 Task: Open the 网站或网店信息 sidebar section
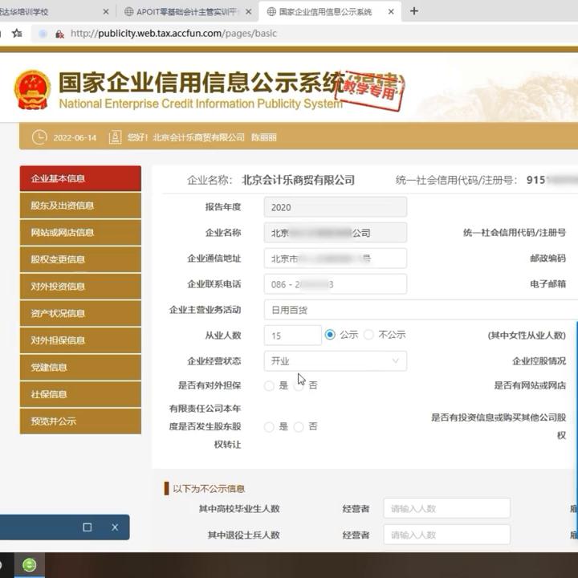[80, 232]
